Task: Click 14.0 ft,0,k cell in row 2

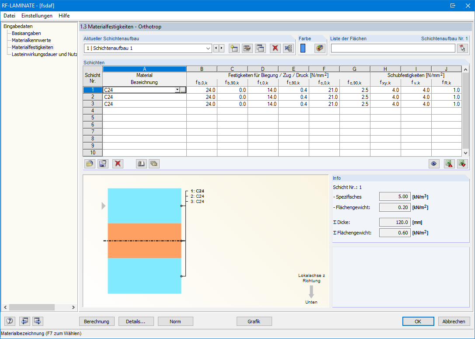Action: 263,97
